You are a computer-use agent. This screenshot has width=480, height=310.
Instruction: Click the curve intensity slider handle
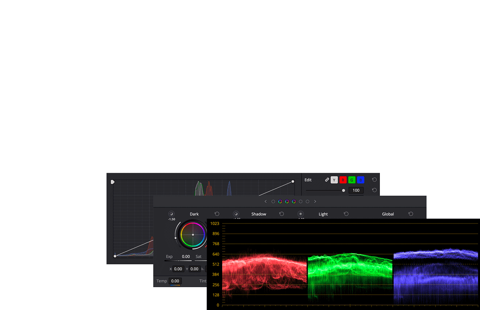(x=344, y=190)
